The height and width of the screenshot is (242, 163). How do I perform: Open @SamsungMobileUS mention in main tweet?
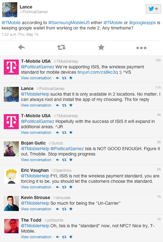69,23
